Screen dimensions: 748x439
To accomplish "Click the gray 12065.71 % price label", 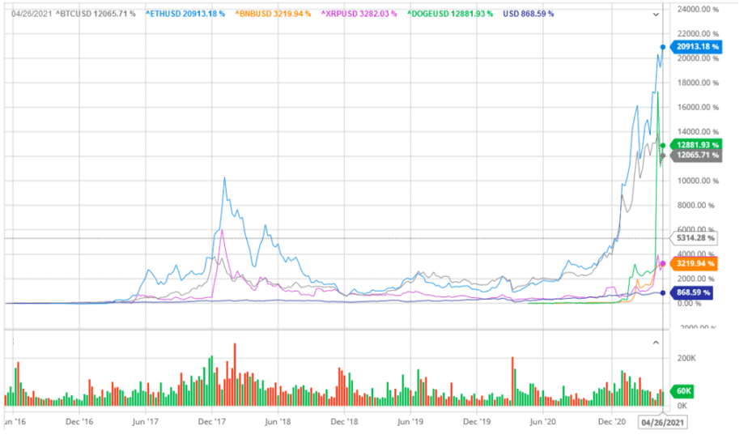I will point(696,156).
